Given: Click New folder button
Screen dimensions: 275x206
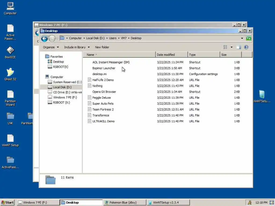Looking at the screenshot, I should point(102,47).
